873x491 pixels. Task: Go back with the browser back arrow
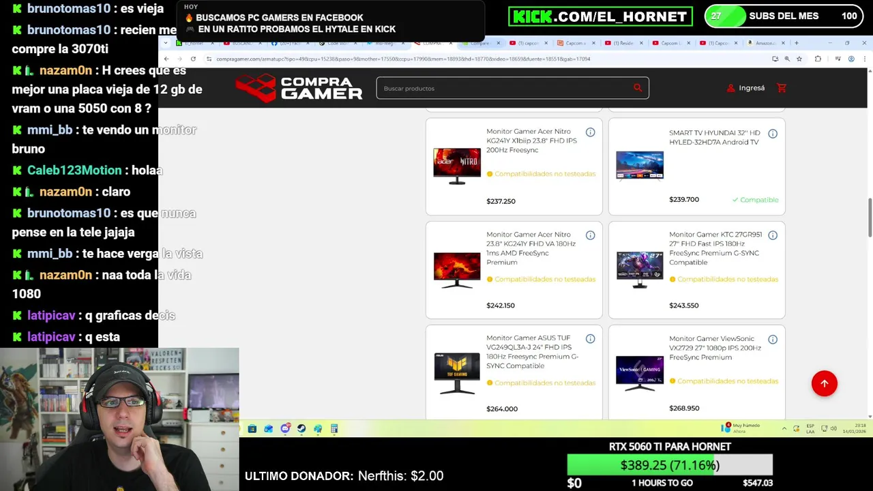coord(166,59)
